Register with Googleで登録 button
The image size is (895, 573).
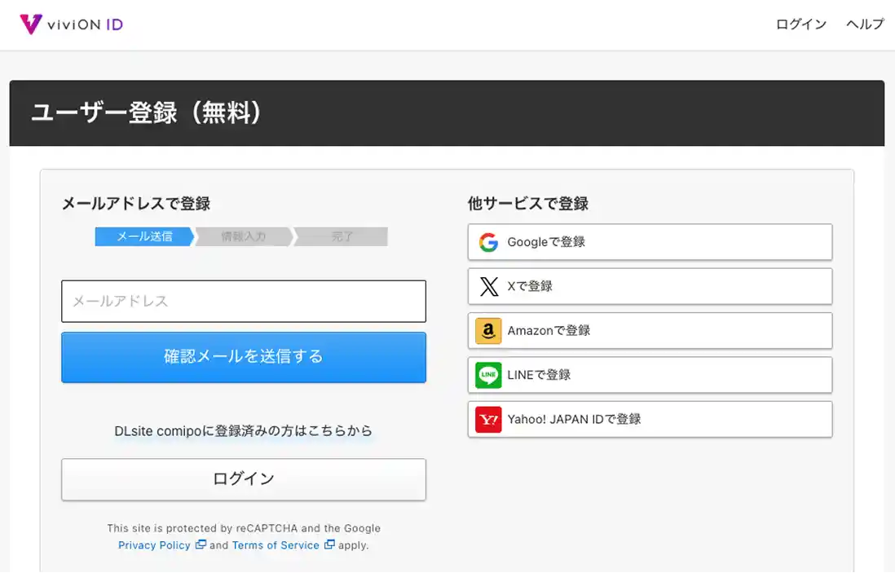coord(650,242)
